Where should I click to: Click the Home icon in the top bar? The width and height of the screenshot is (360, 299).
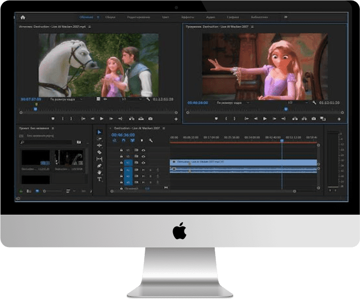coord(23,17)
